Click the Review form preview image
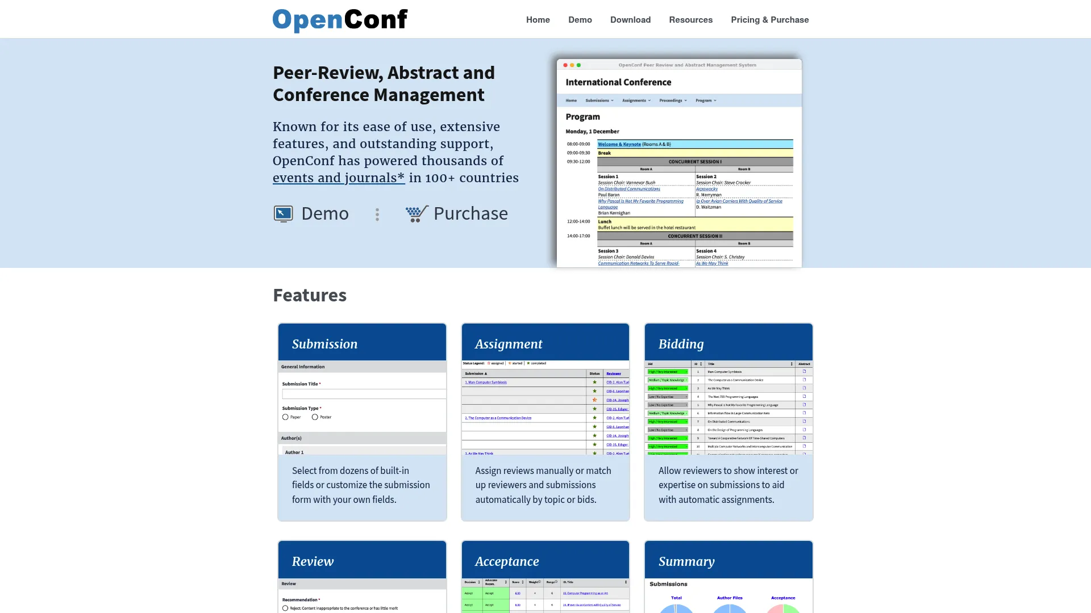 (362, 595)
